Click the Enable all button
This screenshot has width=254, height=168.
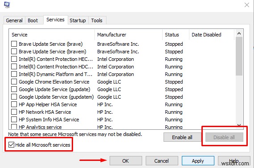tap(182, 137)
